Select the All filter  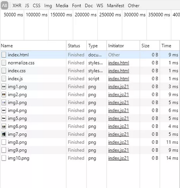[5, 6]
